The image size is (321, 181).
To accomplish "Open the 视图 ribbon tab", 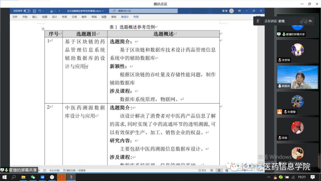I will (x=104, y=17).
